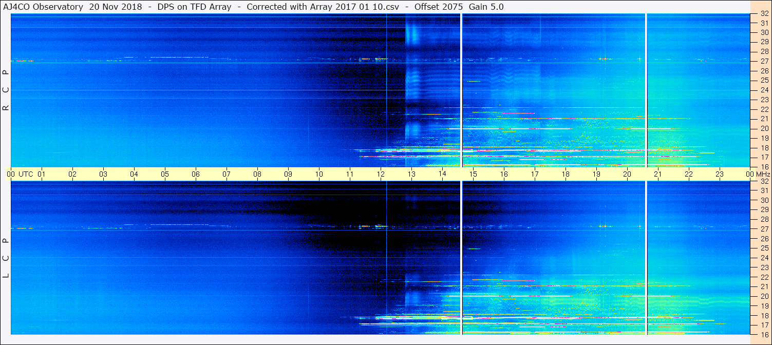Select the date '20 Nov 2018' in header
772x345 pixels.
click(116, 7)
